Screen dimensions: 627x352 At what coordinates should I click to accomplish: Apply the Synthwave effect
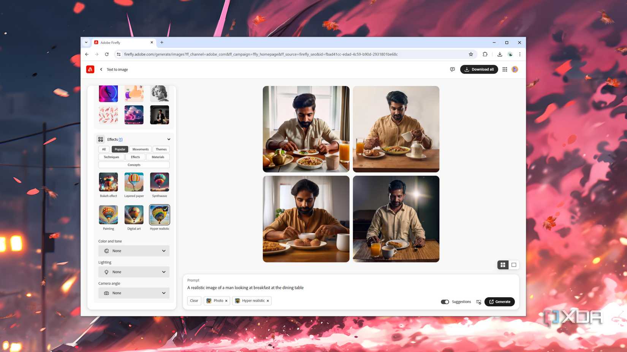point(160,182)
